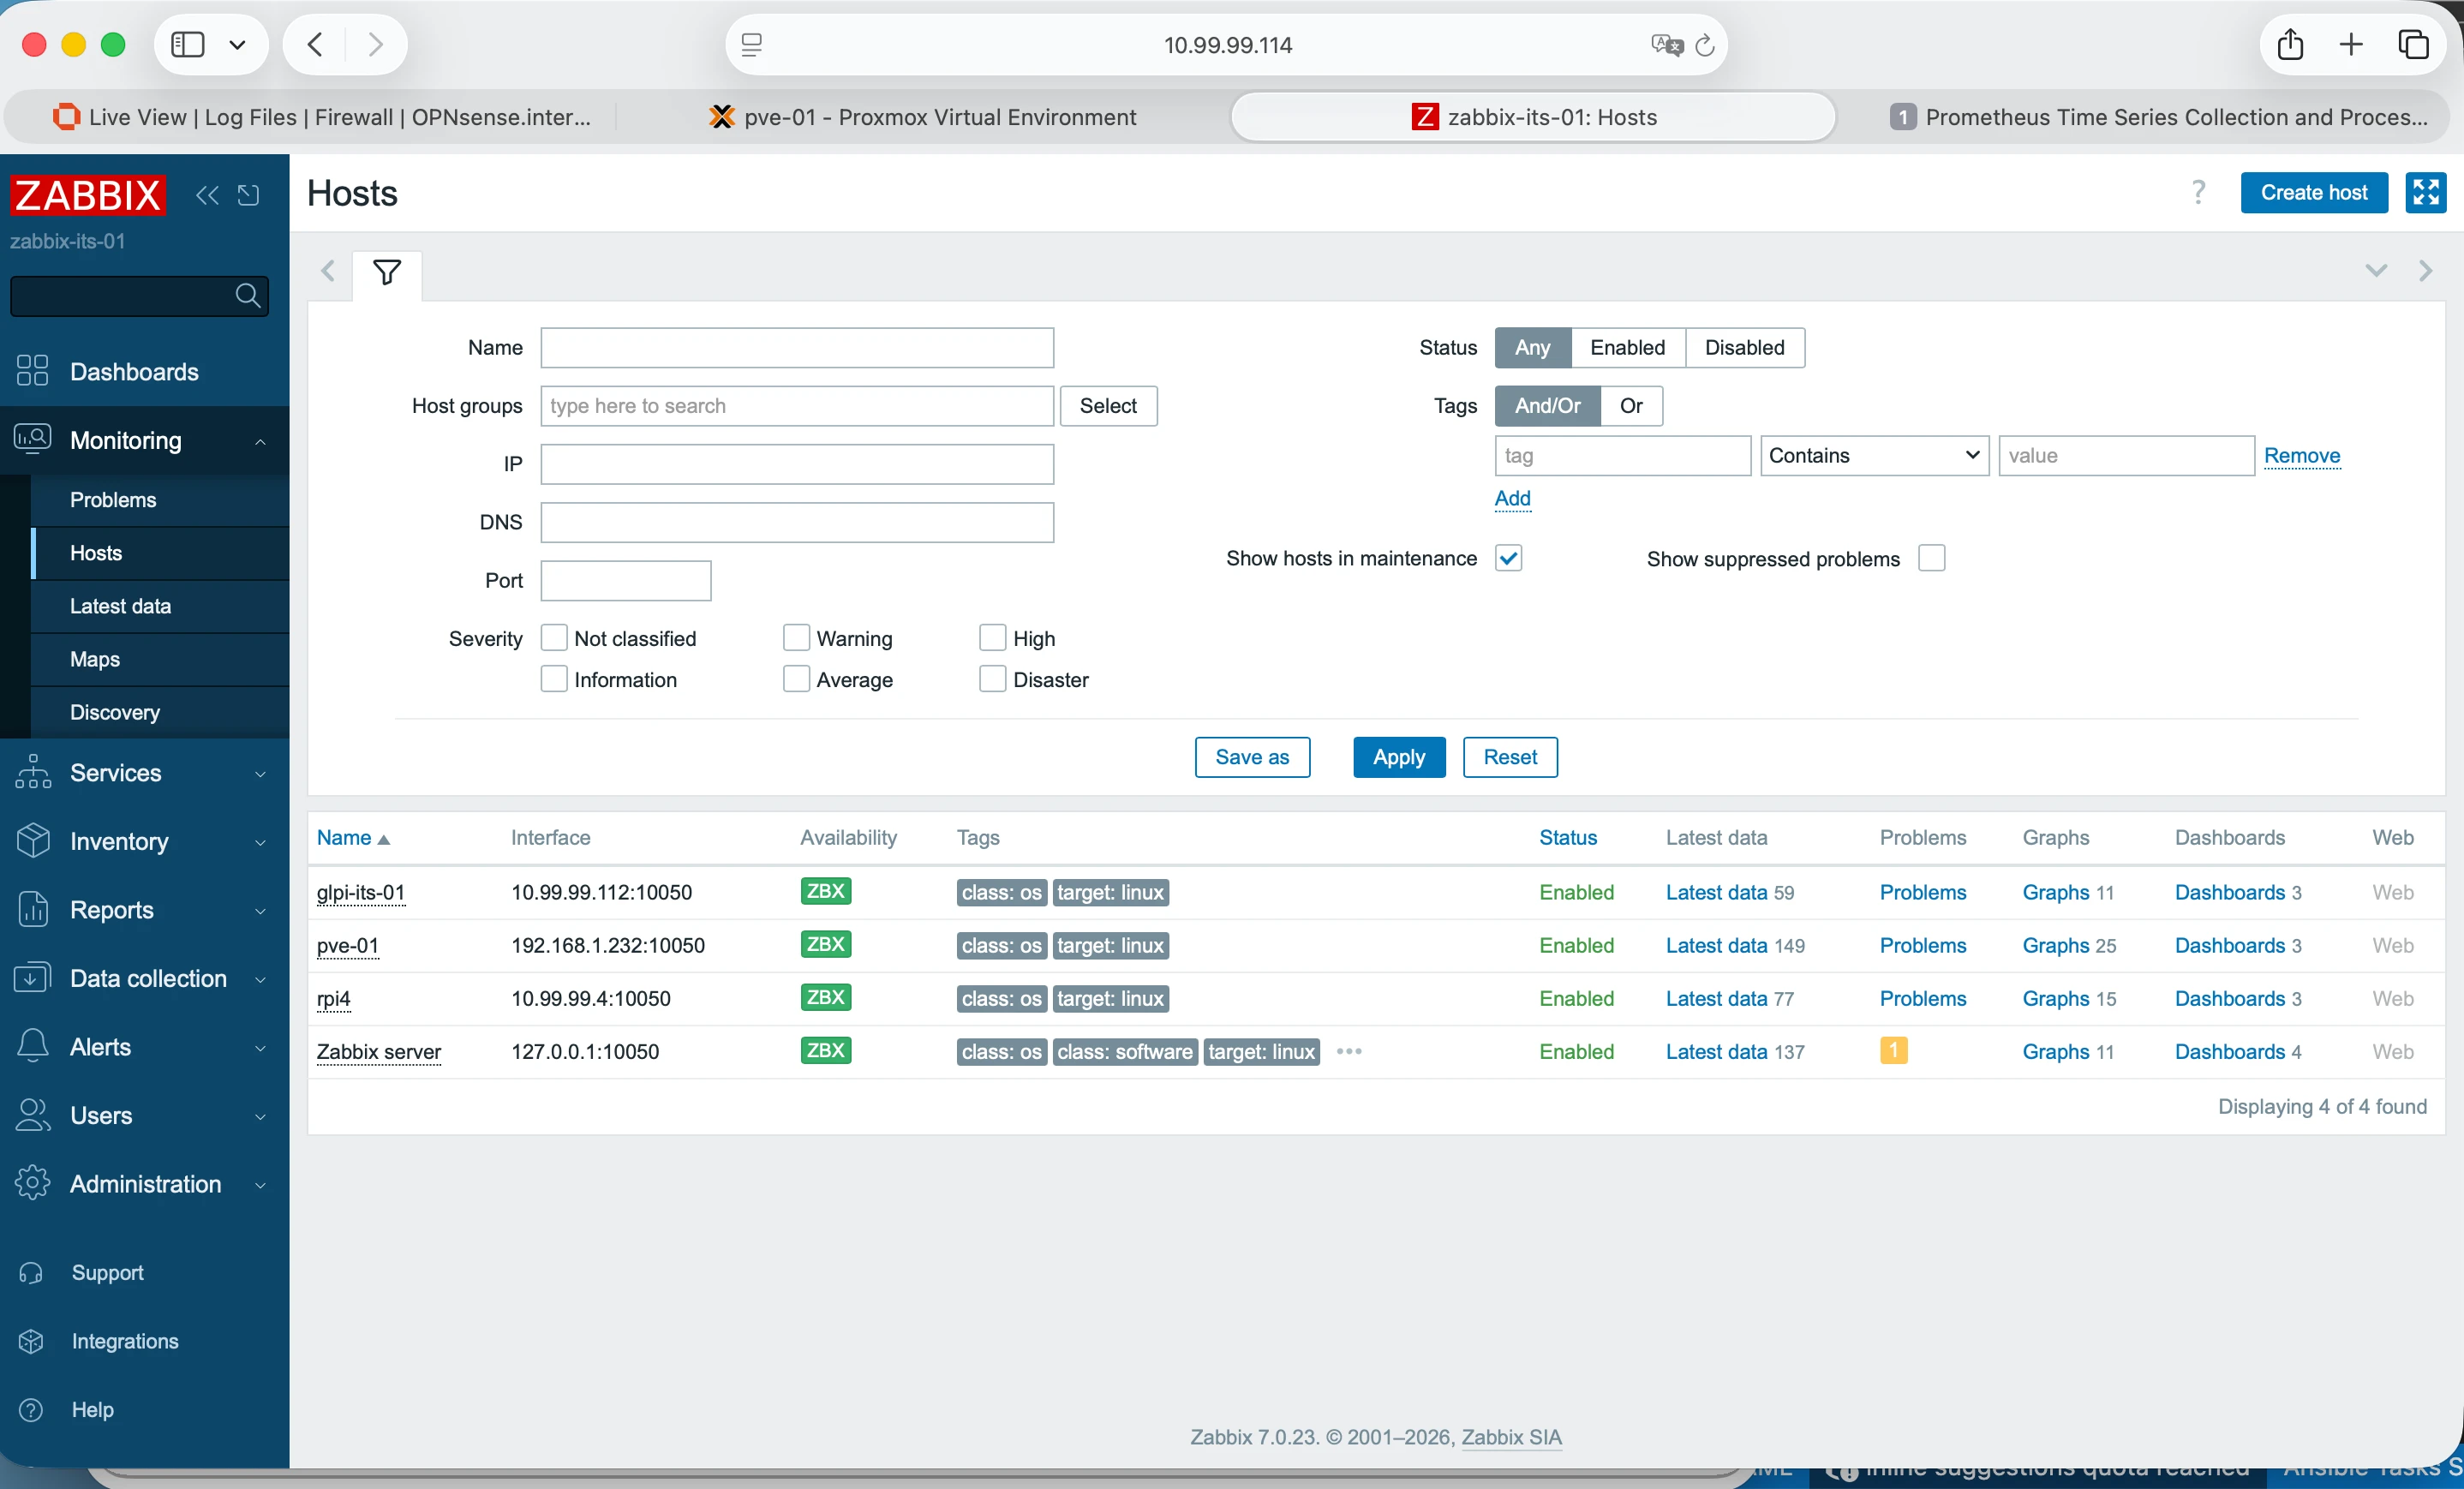Click the Create host button
The width and height of the screenshot is (2464, 1489).
(2314, 192)
